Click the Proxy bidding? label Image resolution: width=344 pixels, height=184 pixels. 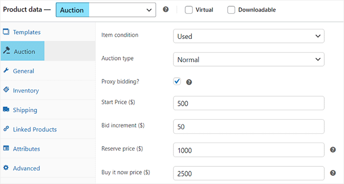pos(120,81)
